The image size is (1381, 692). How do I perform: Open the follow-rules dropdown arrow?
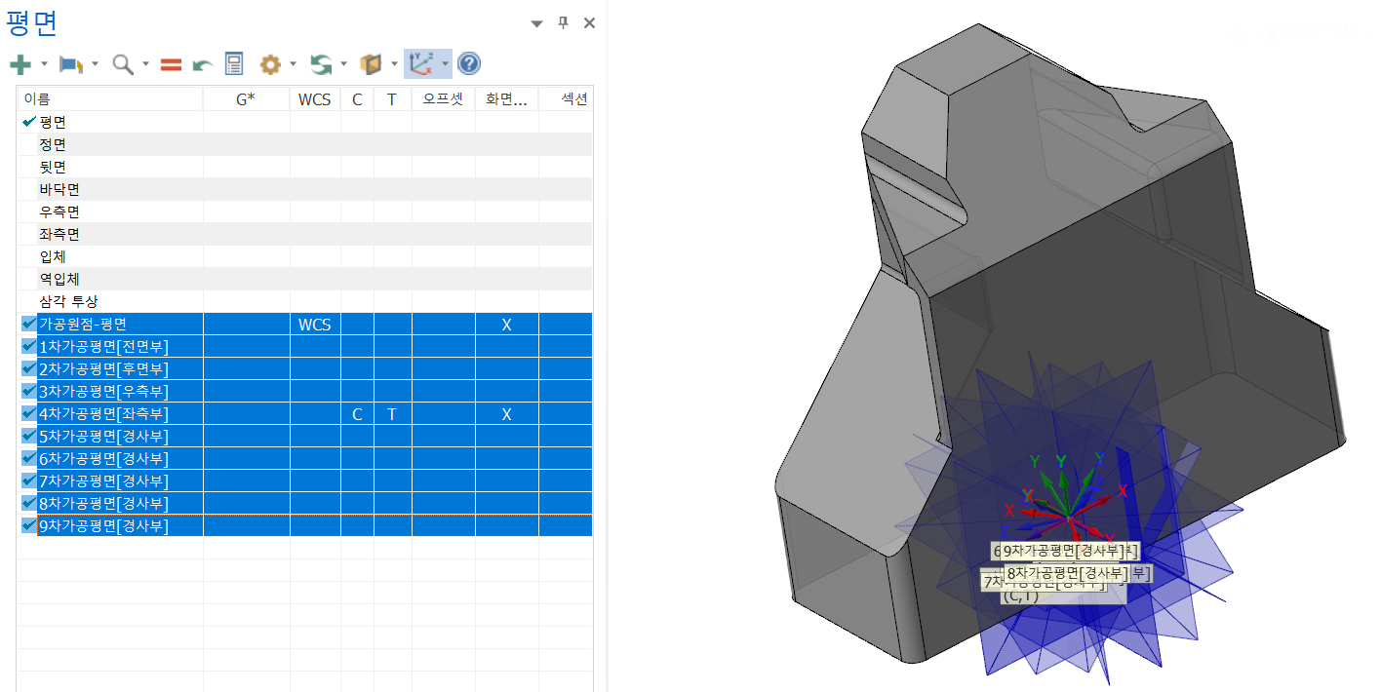[344, 64]
